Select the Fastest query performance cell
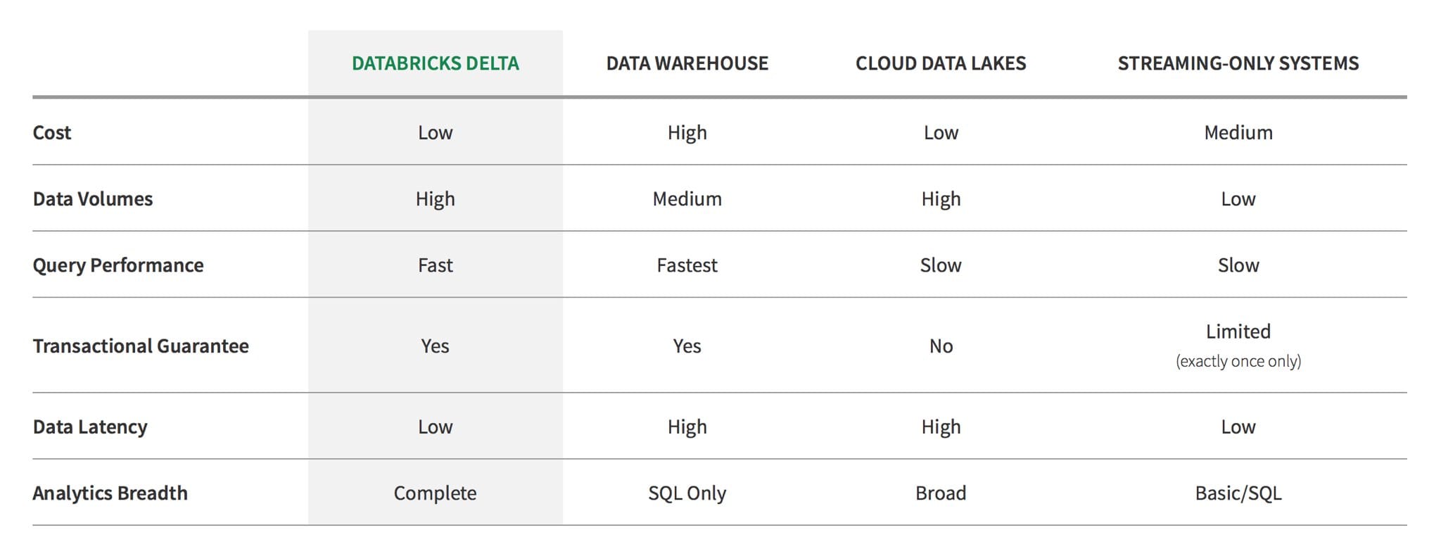This screenshot has width=1441, height=556. (x=687, y=265)
